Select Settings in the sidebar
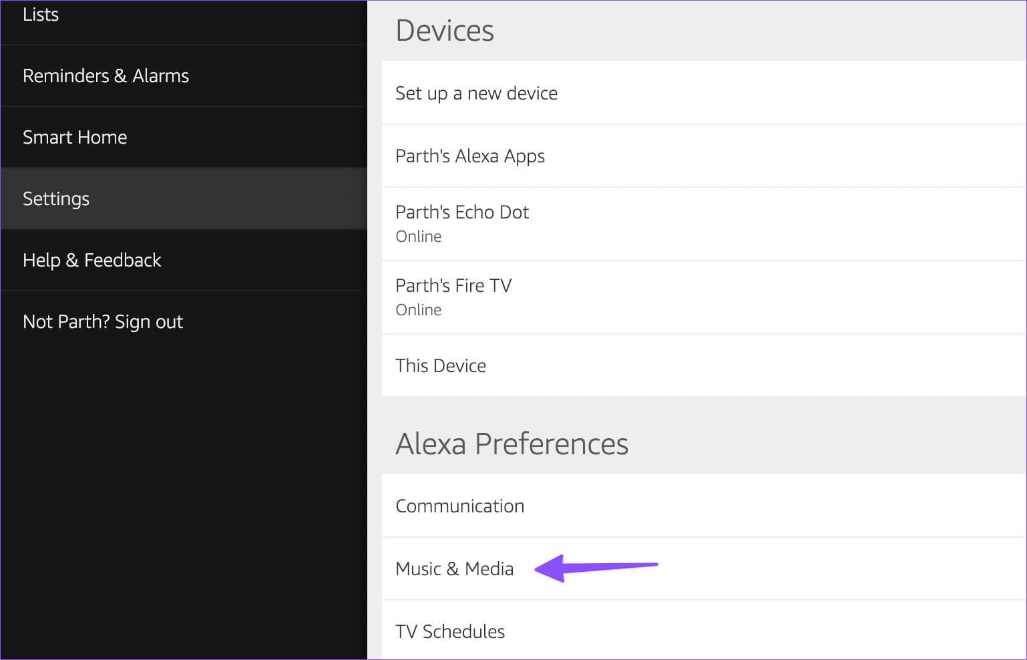 point(56,199)
